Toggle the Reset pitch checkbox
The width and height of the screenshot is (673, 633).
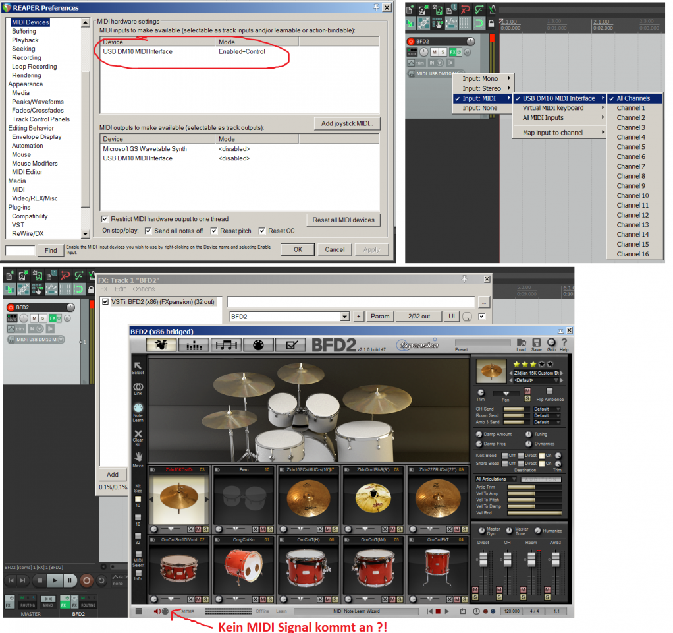tap(214, 231)
